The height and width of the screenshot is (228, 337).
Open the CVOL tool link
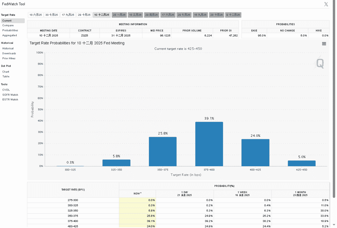pyautogui.click(x=6, y=90)
